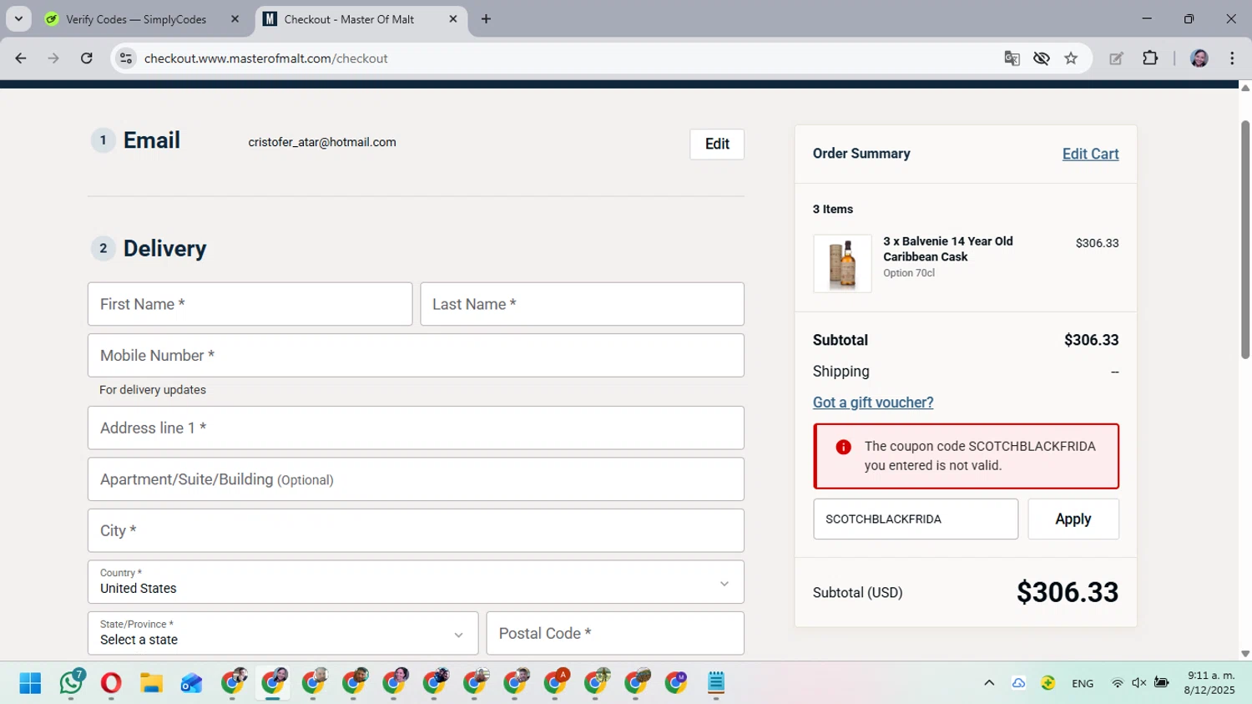Open the State/Province dropdown
Image resolution: width=1252 pixels, height=704 pixels.
283,633
